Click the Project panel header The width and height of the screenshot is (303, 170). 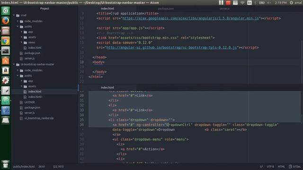pyautogui.click(x=45, y=8)
